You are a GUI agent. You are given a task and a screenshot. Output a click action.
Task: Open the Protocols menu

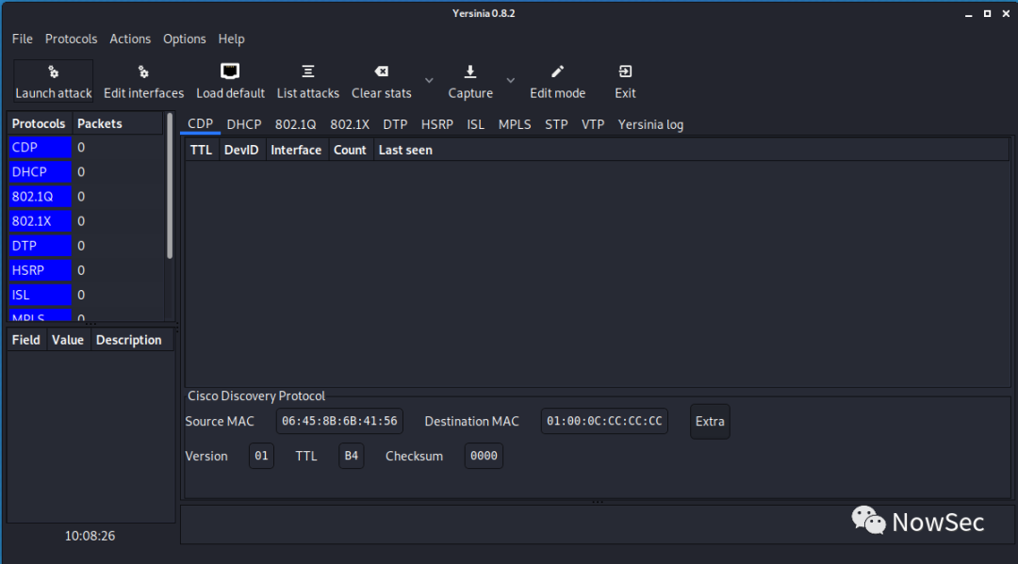tap(71, 39)
